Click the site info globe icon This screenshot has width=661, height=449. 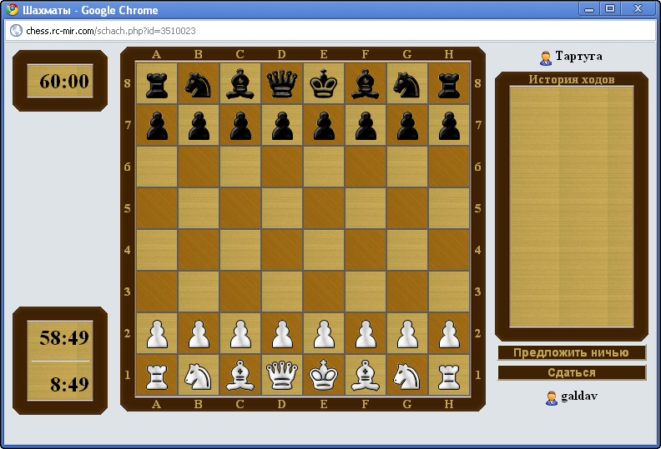pos(16,31)
